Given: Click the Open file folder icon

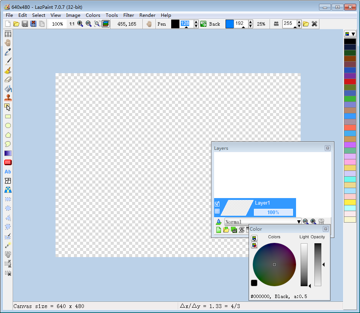Looking at the screenshot, I should point(16,24).
